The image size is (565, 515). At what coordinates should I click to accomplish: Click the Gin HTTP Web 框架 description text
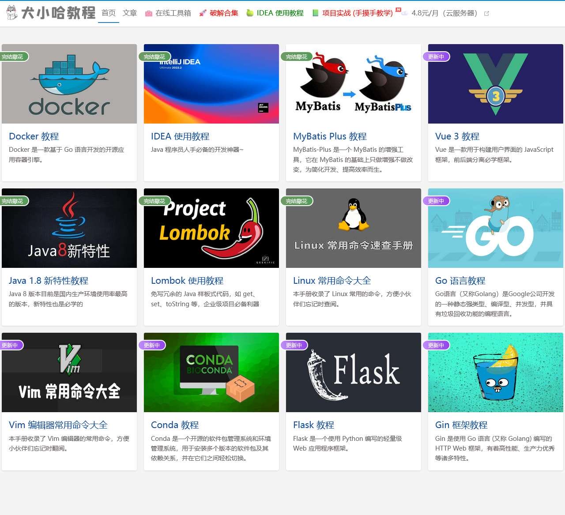coord(495,448)
